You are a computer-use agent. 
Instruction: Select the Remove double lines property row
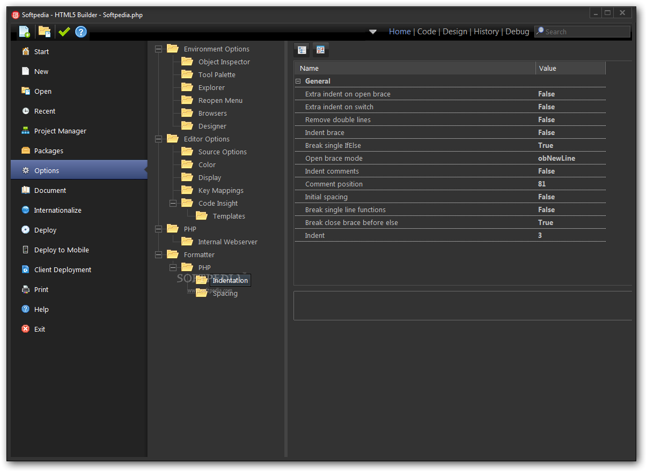point(450,119)
